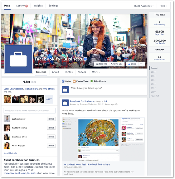Click Luchen Foster's avatar

tap(7, 119)
